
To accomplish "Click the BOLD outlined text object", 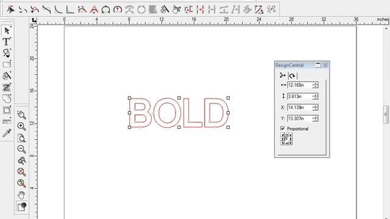I will [179, 113].
